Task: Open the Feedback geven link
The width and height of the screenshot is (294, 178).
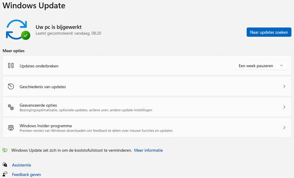Action: click(x=27, y=174)
